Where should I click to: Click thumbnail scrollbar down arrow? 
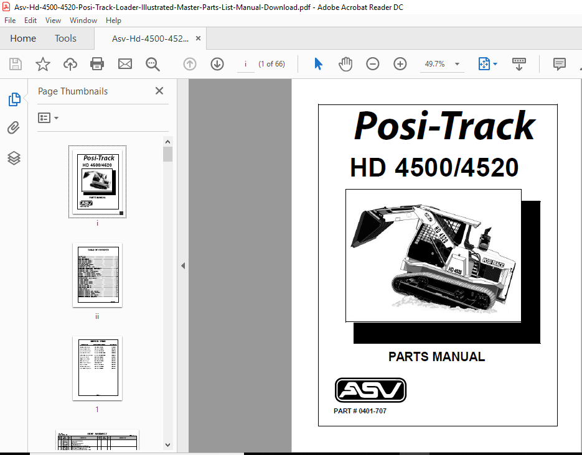click(168, 445)
